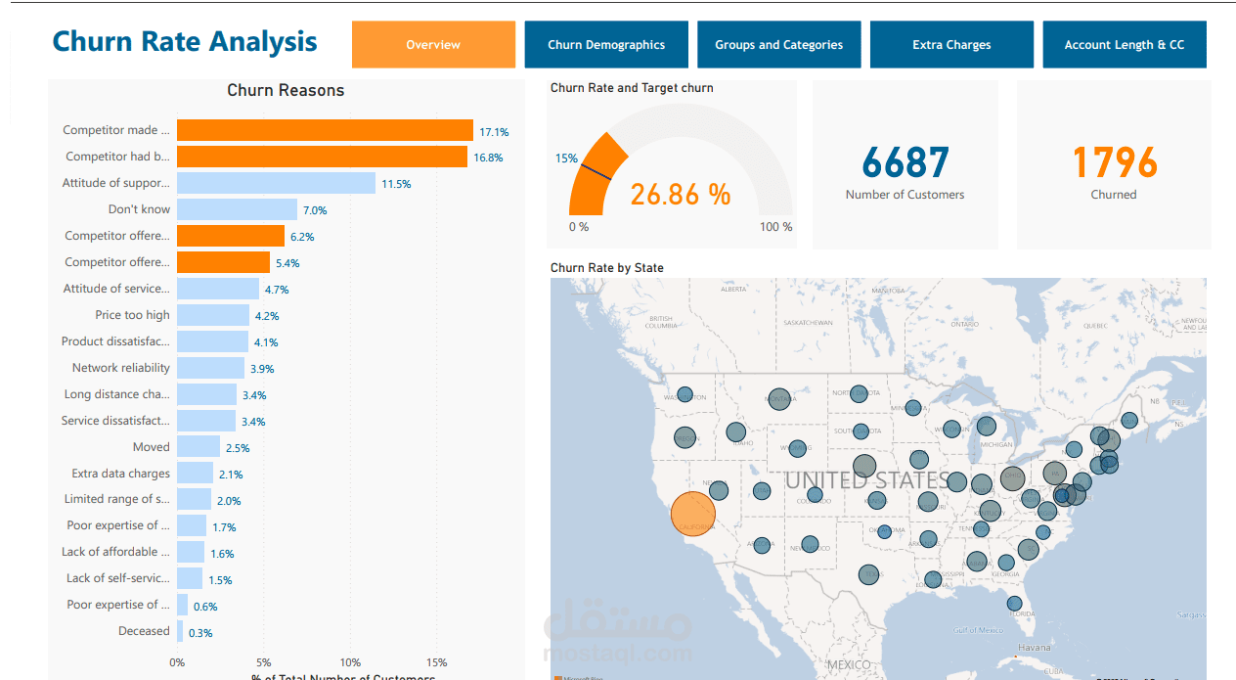The image size is (1236, 680).
Task: Select the Maine map bubble
Action: coord(1129,421)
